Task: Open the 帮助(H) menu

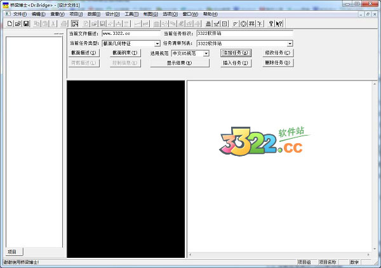Action: 210,14
